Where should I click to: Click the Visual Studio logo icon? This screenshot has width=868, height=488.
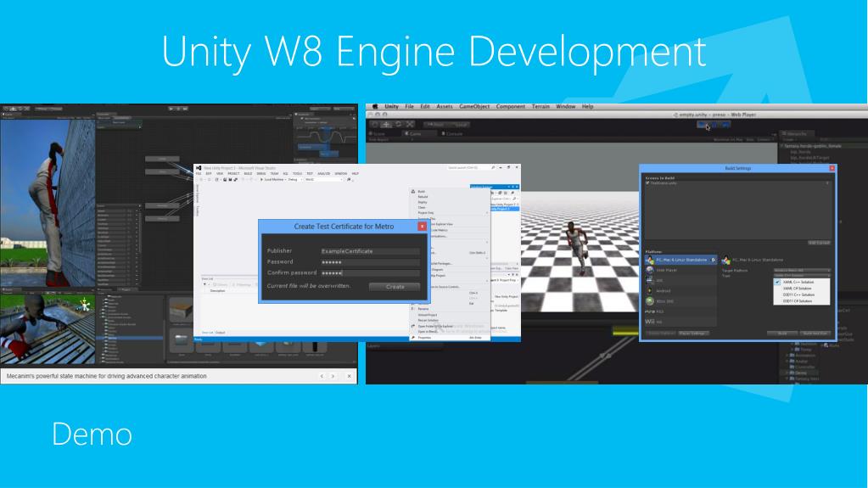point(199,167)
